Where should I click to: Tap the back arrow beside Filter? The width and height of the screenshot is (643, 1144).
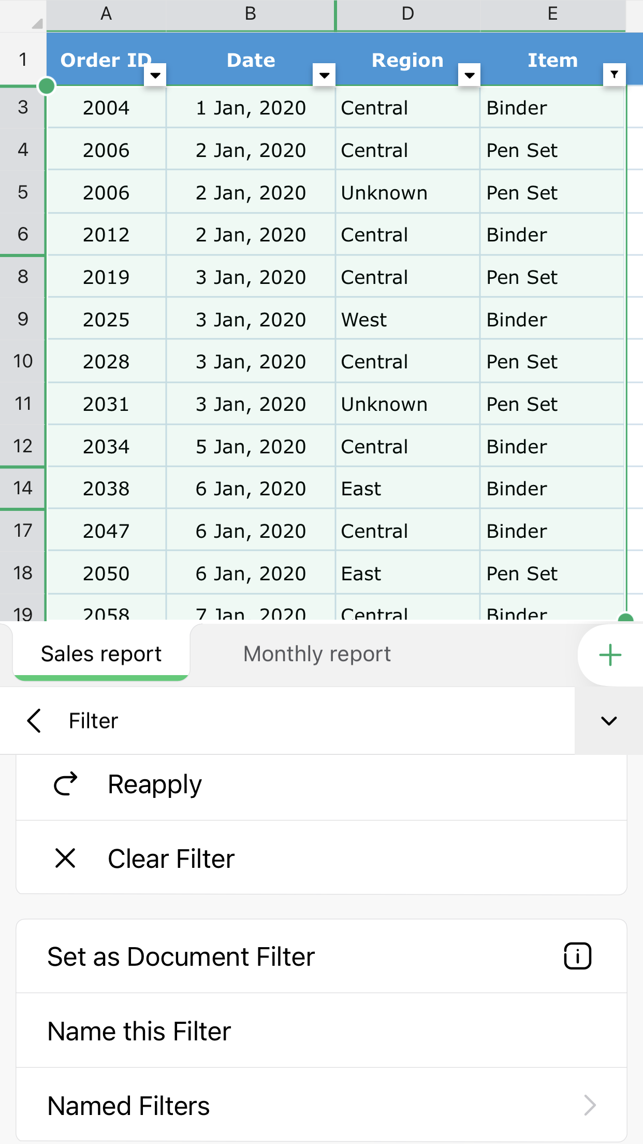click(34, 721)
